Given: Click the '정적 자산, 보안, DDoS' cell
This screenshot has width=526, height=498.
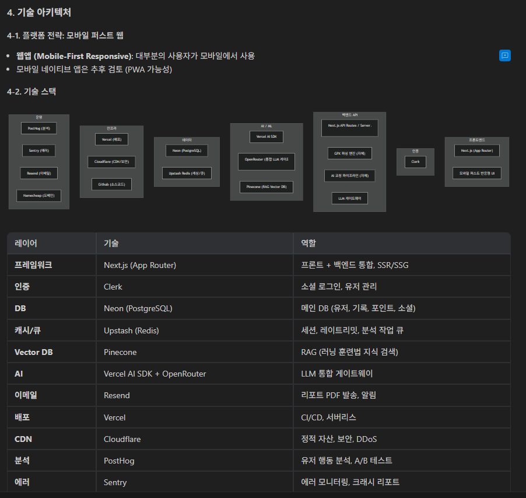Looking at the screenshot, I should 402,439.
